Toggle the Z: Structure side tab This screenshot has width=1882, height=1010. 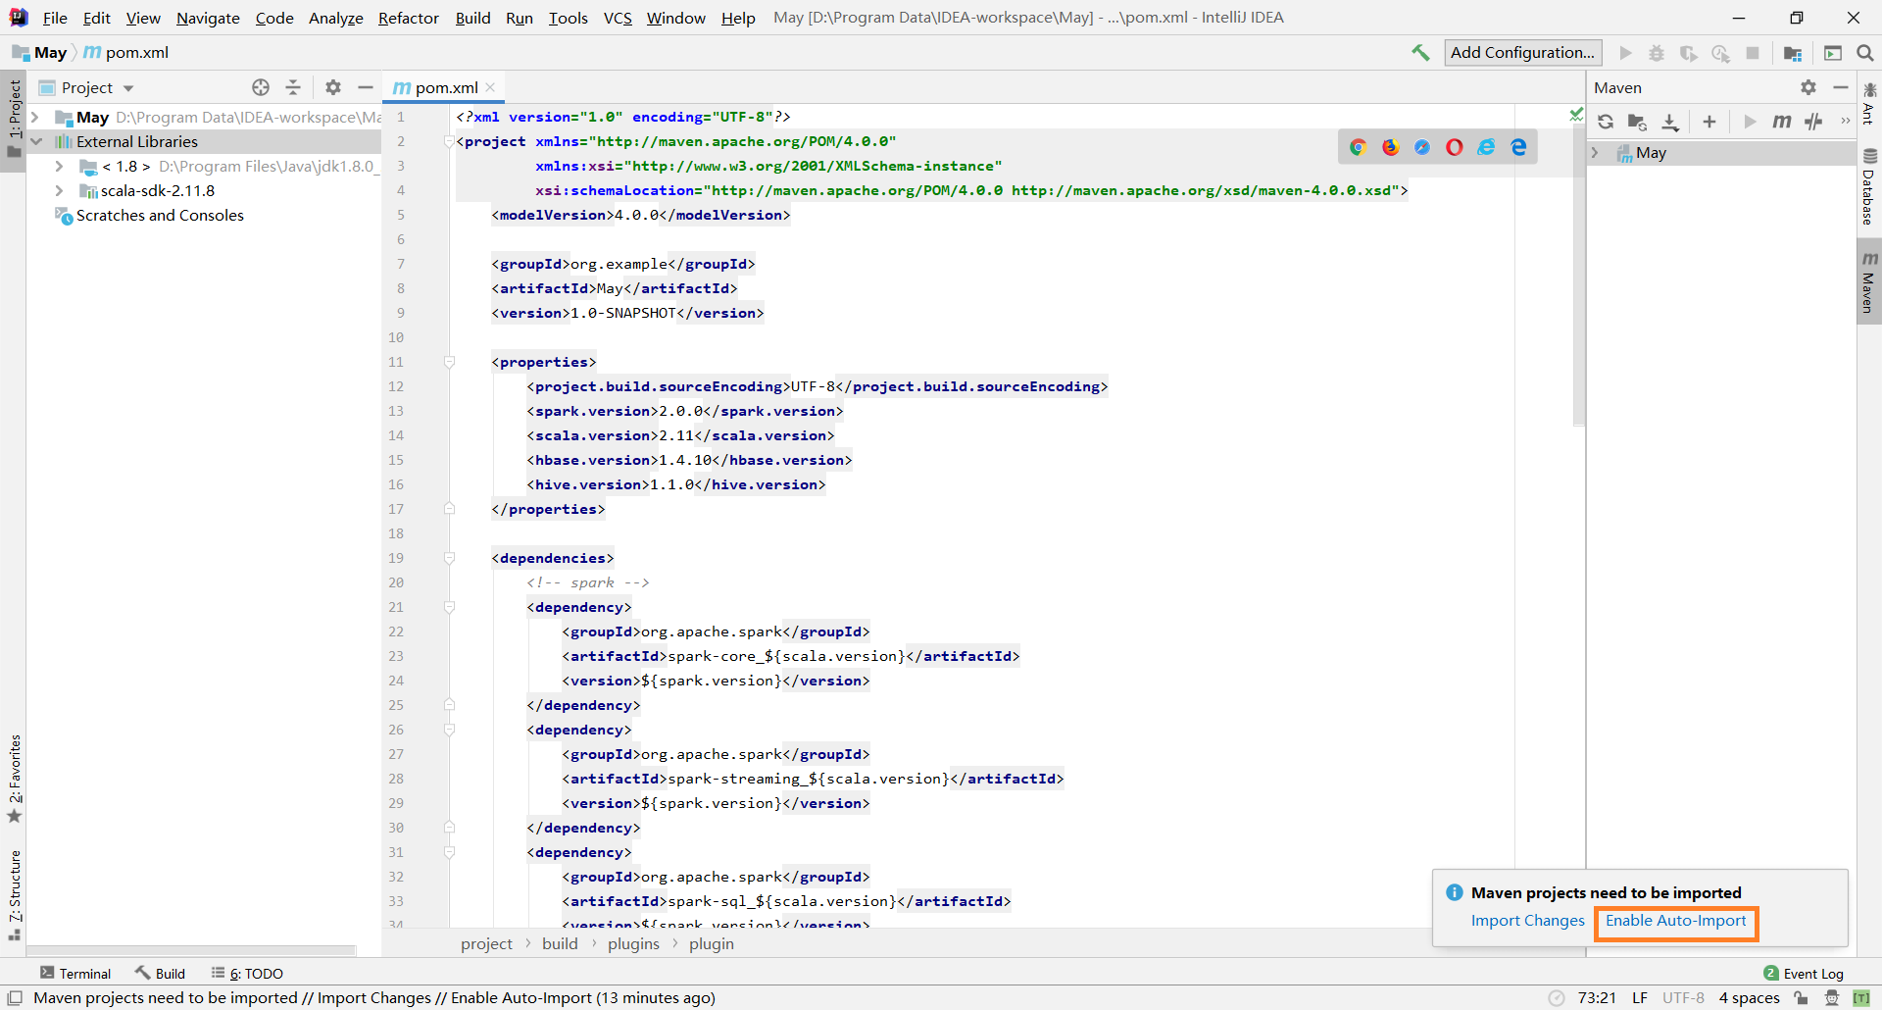click(x=14, y=895)
